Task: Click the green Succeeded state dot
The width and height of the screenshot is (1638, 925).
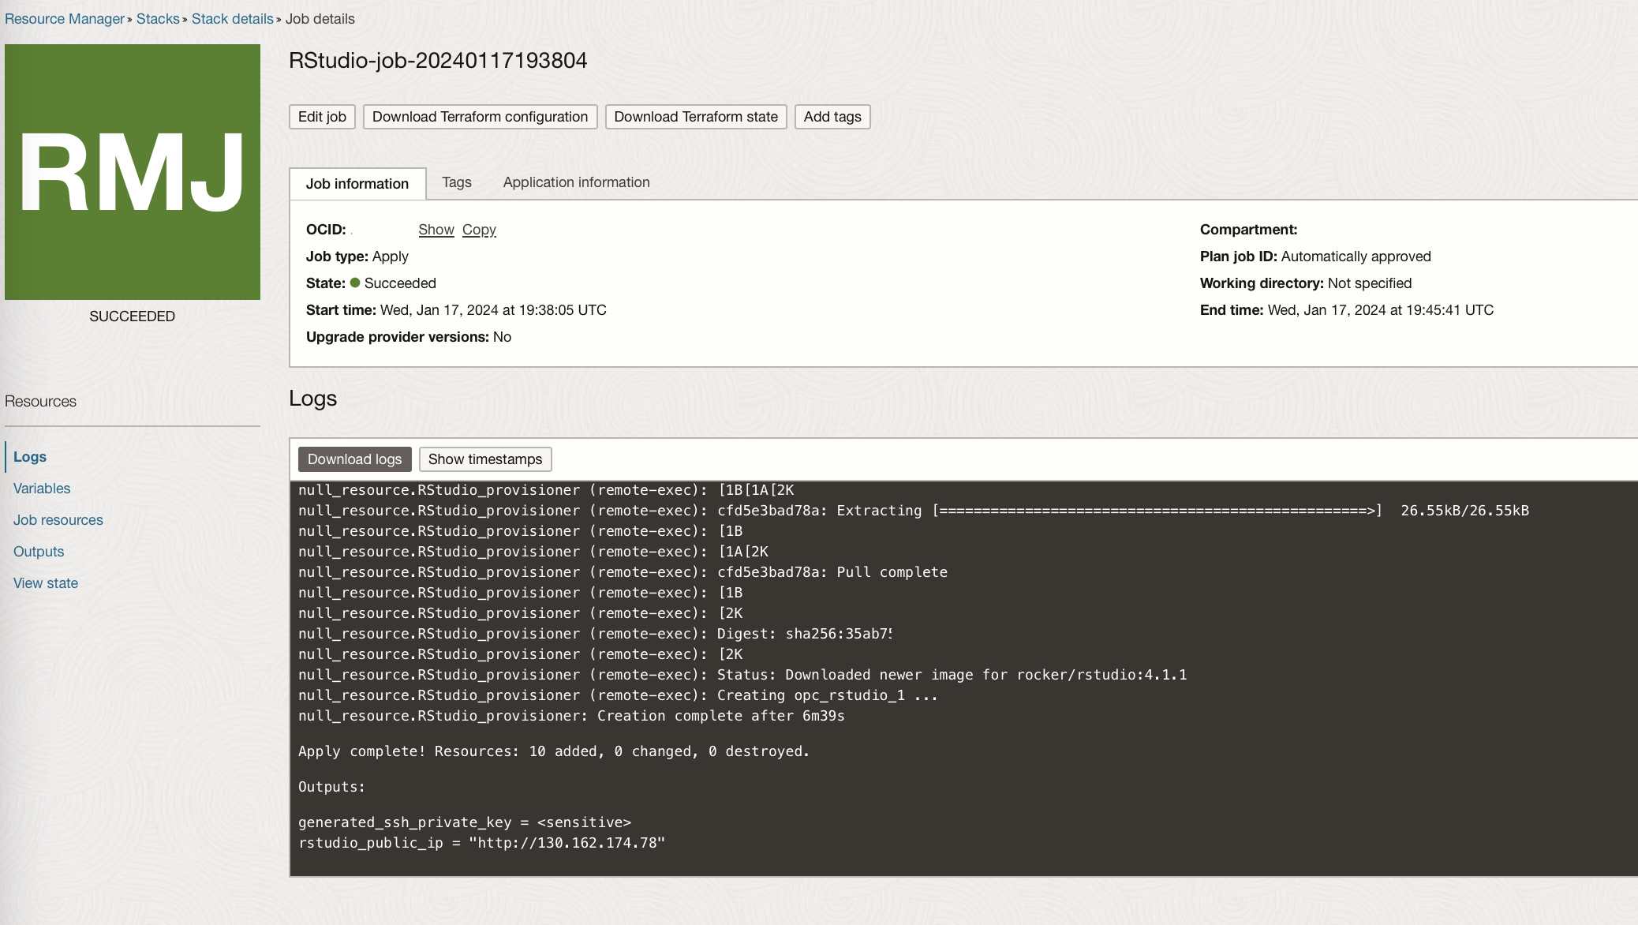Action: (355, 283)
